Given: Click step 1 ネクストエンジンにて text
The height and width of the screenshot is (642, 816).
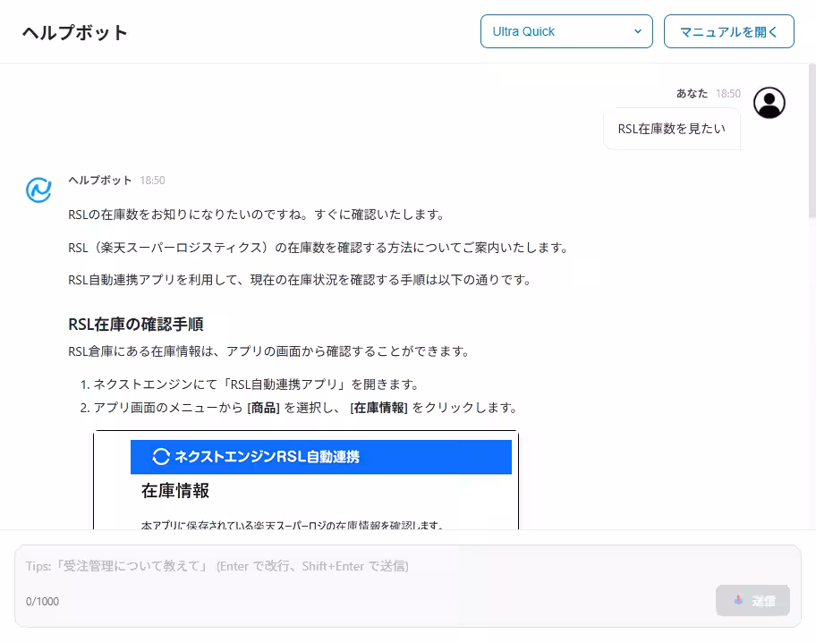Looking at the screenshot, I should pos(256,384).
